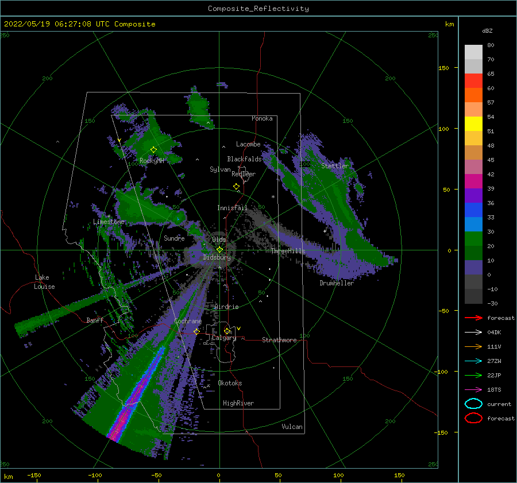Image resolution: width=517 pixels, height=483 pixels.
Task: Click the Didsbury label
Action: (217, 257)
